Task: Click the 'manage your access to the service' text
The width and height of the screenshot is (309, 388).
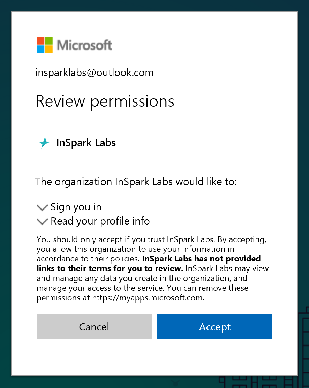Action: coord(105,288)
